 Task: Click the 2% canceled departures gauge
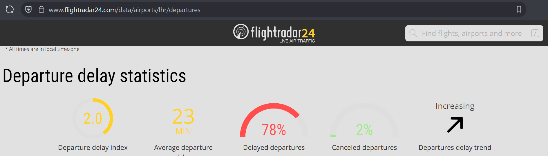point(364,120)
